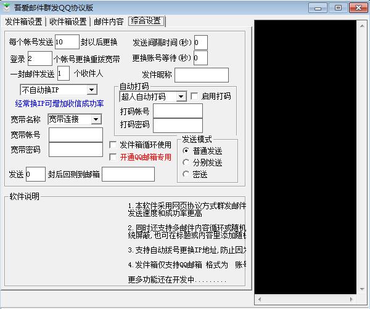Select the 密送 radio option
Viewport: 370px width, 309px height.
point(186,174)
